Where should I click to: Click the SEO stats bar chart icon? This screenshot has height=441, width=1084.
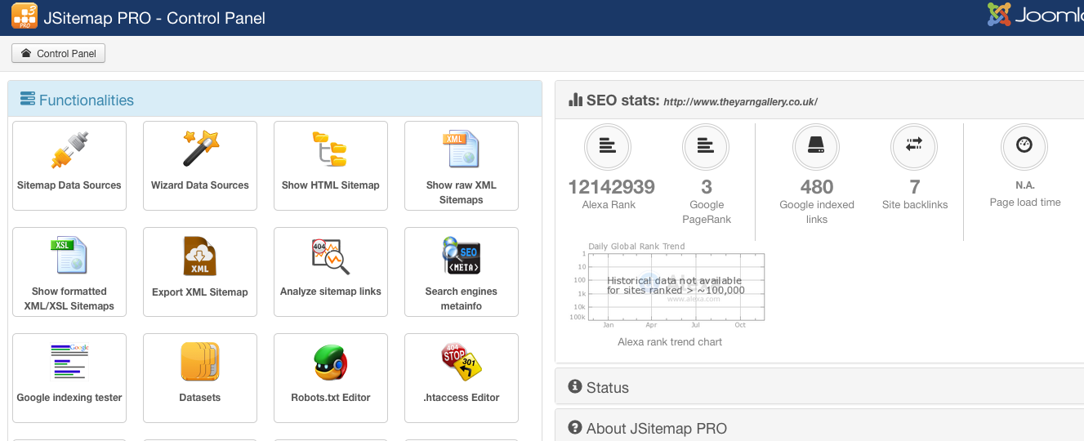(576, 100)
